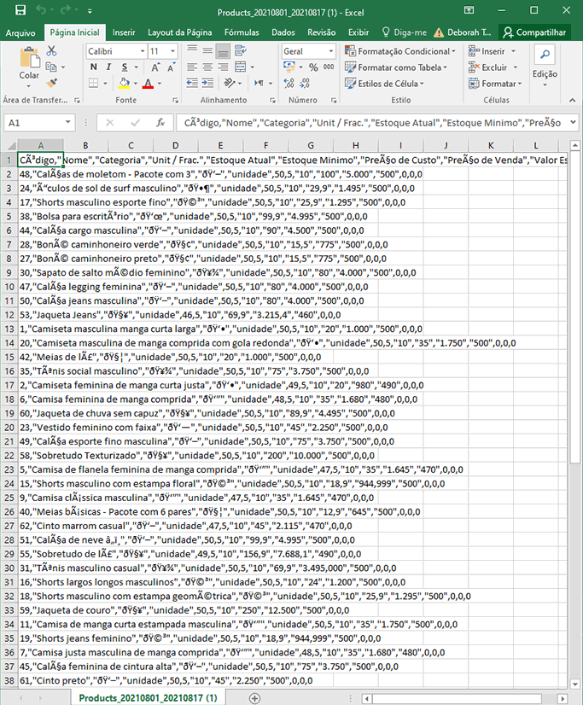
Task: Open the Arquivo menu
Action: click(20, 32)
